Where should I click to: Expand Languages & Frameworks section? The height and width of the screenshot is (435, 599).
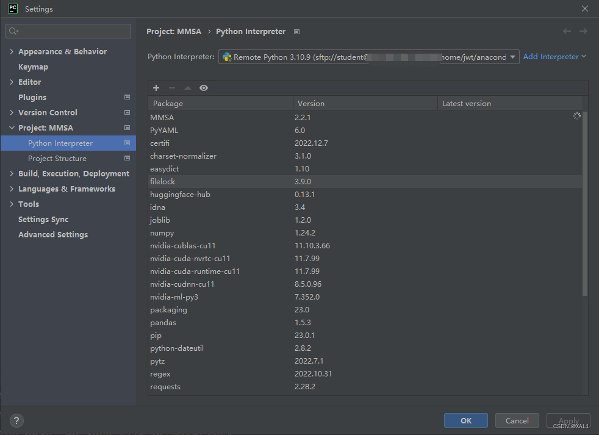click(x=12, y=189)
